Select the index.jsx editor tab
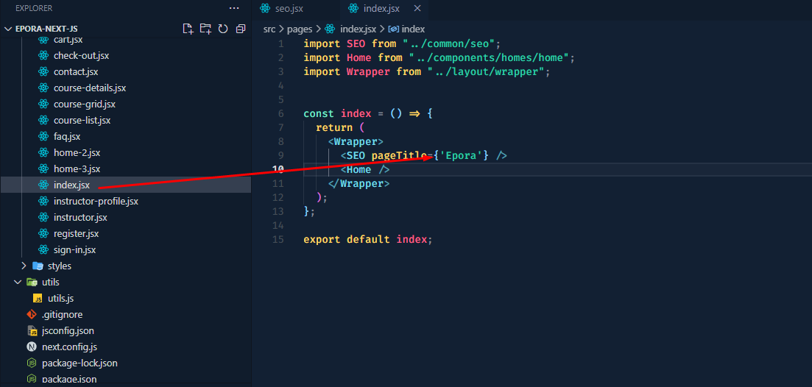Image resolution: width=812 pixels, height=387 pixels. 381,8
